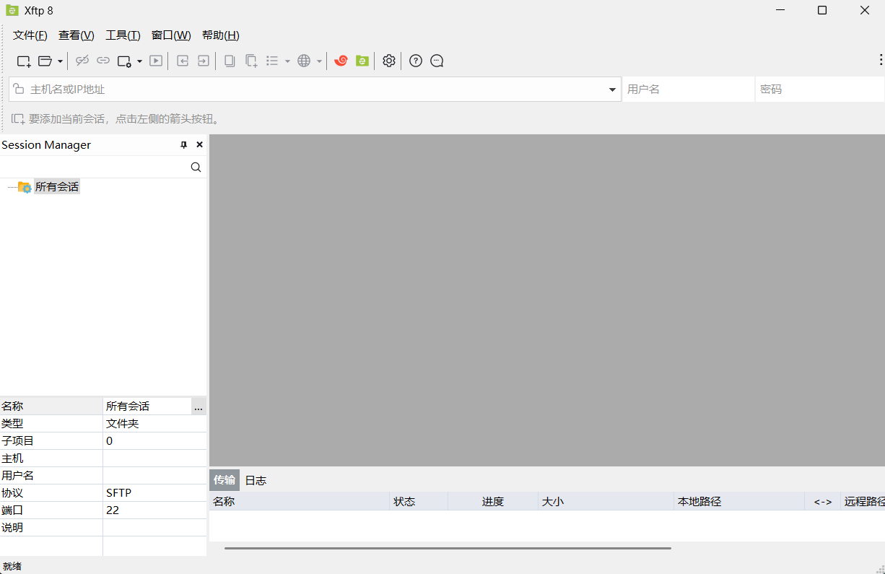Click the copy-with-plus icon in toolbar
The width and height of the screenshot is (885, 574).
(x=251, y=61)
